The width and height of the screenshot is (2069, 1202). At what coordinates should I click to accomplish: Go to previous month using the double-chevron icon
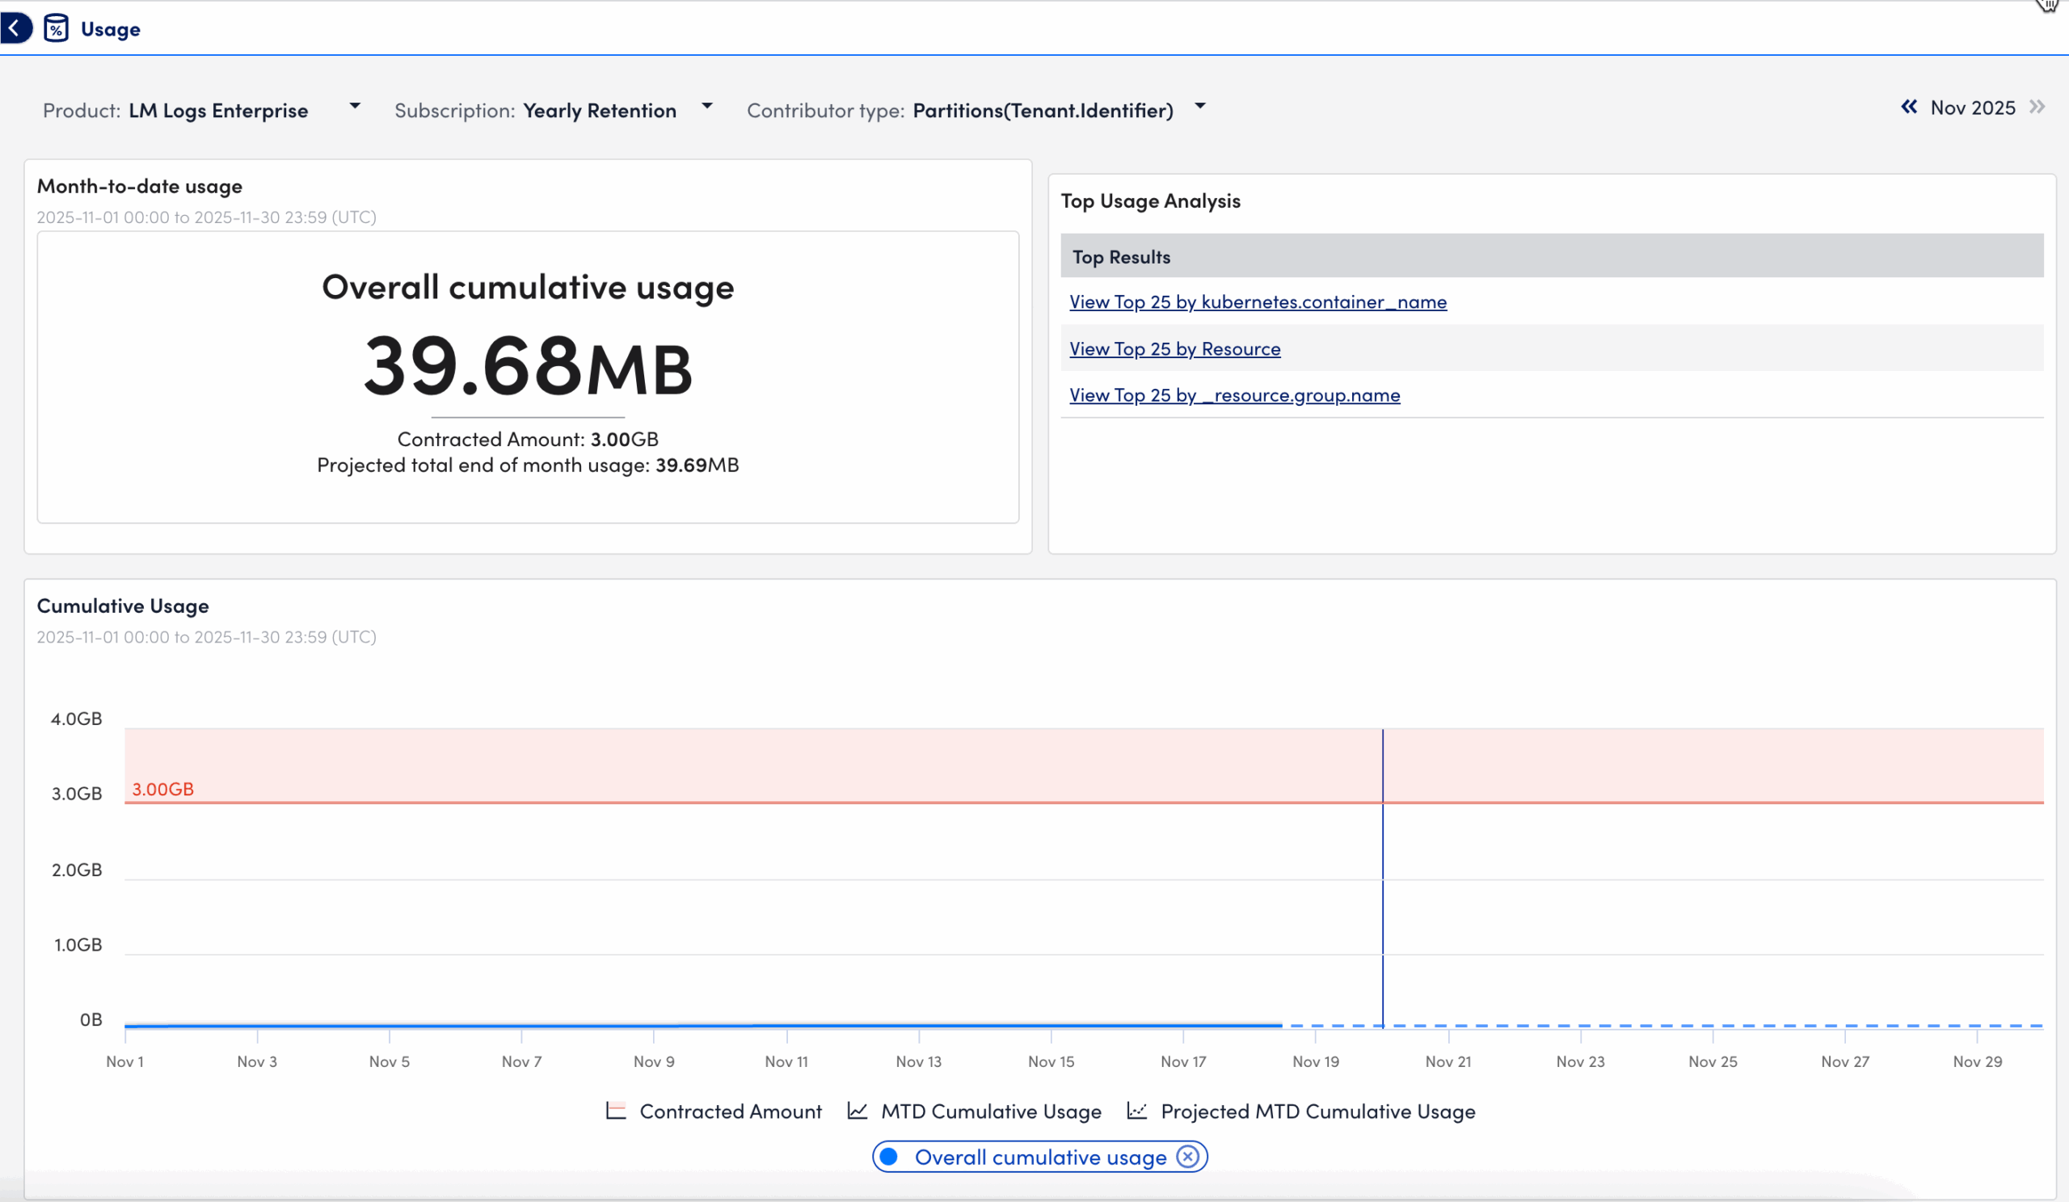[x=1911, y=108]
